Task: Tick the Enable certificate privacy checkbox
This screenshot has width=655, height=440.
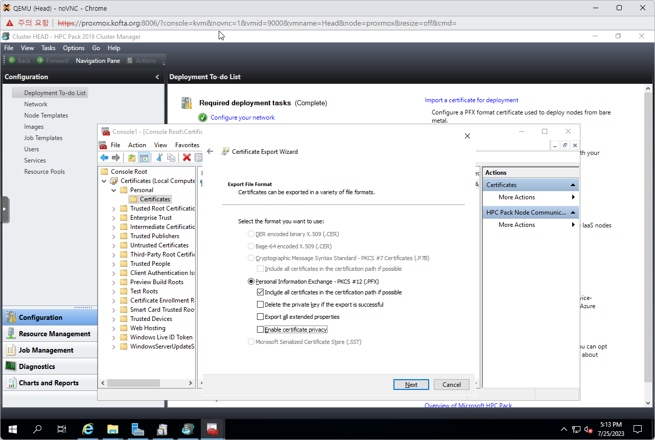Action: click(261, 330)
